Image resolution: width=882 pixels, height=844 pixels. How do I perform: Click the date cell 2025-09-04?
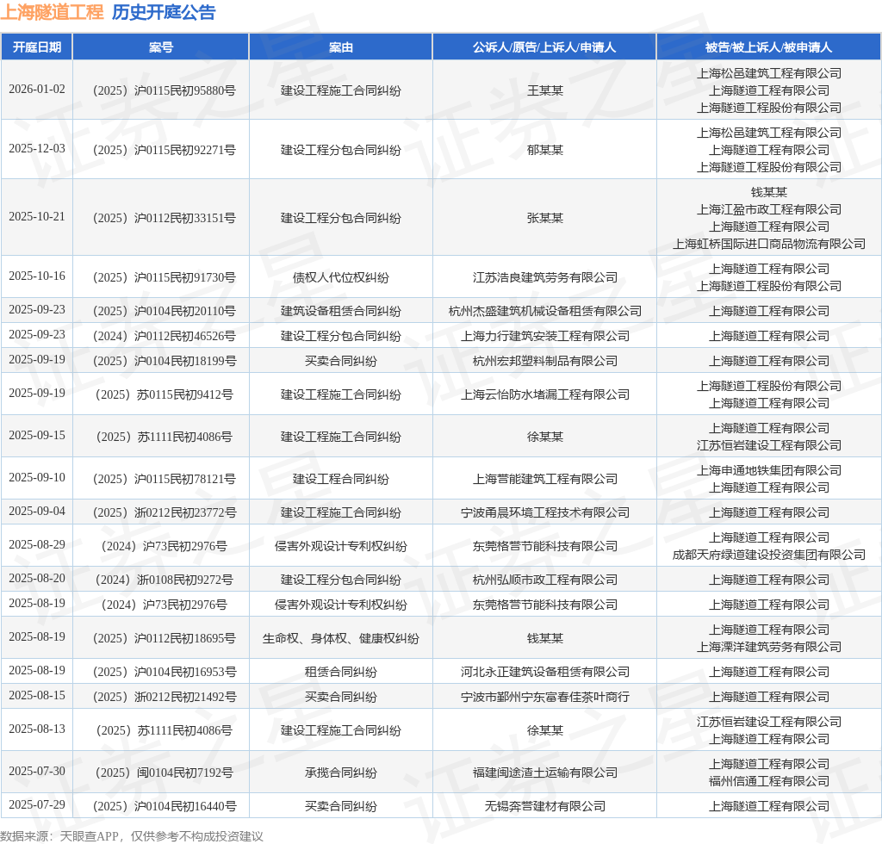tap(36, 511)
